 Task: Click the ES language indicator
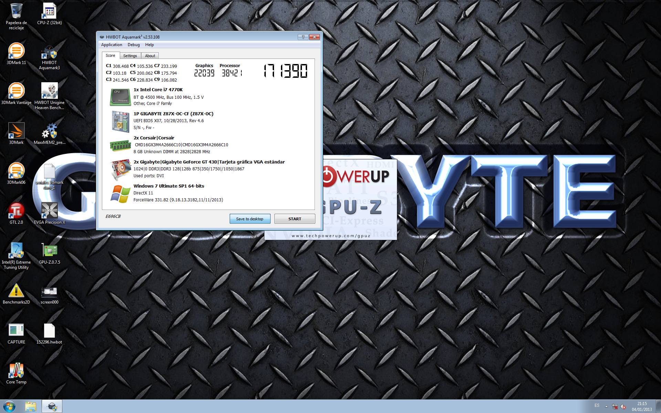[x=597, y=405]
